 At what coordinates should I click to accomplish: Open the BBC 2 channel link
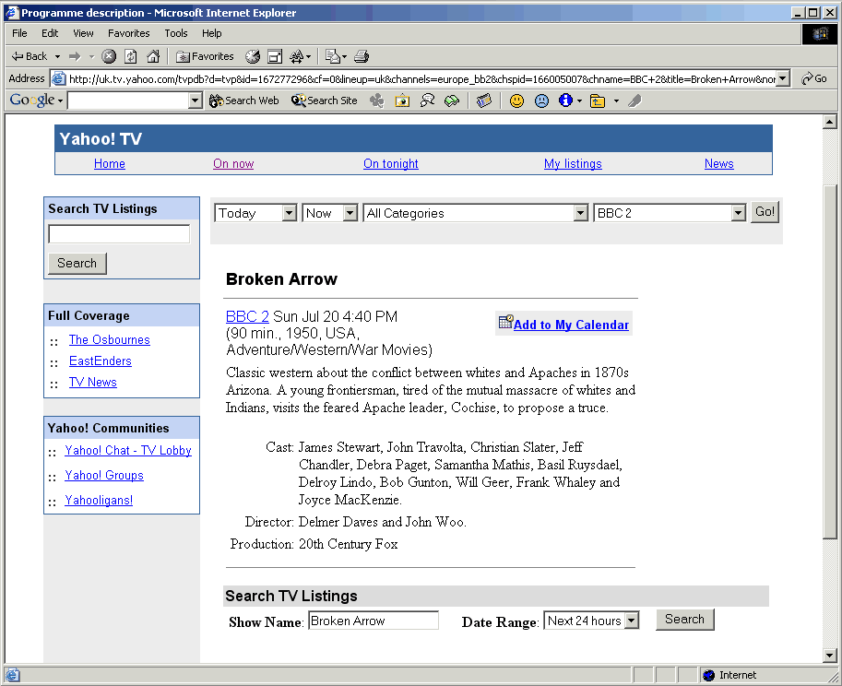pos(247,316)
